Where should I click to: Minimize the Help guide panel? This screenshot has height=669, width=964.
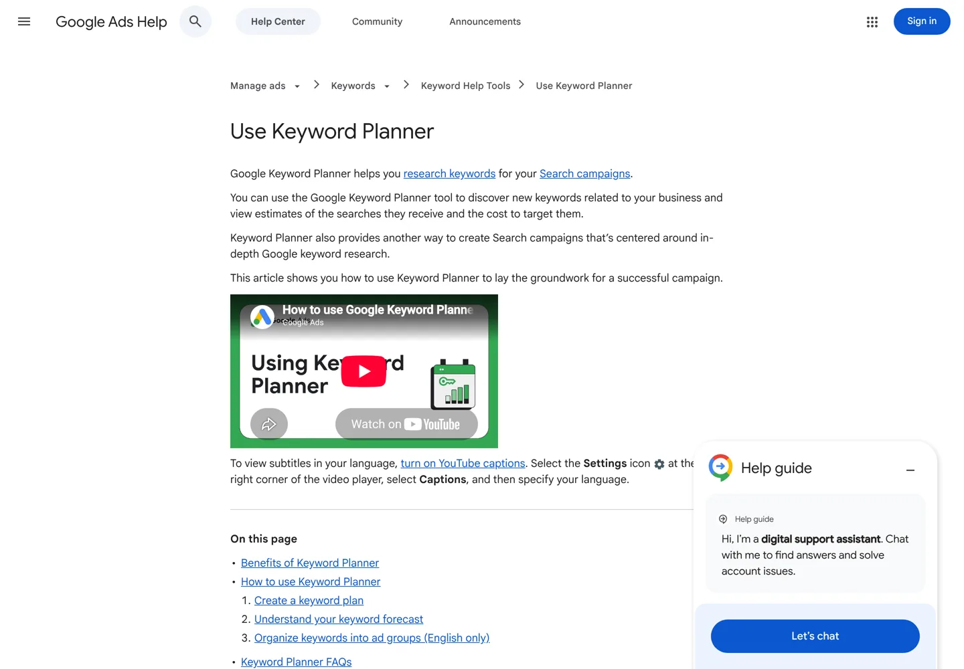(x=910, y=470)
